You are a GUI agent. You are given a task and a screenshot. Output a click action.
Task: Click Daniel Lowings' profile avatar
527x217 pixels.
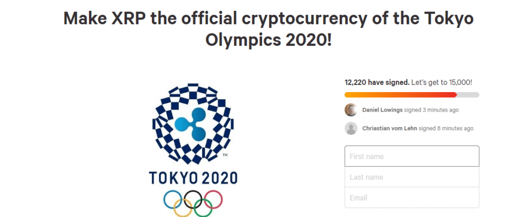pos(351,110)
